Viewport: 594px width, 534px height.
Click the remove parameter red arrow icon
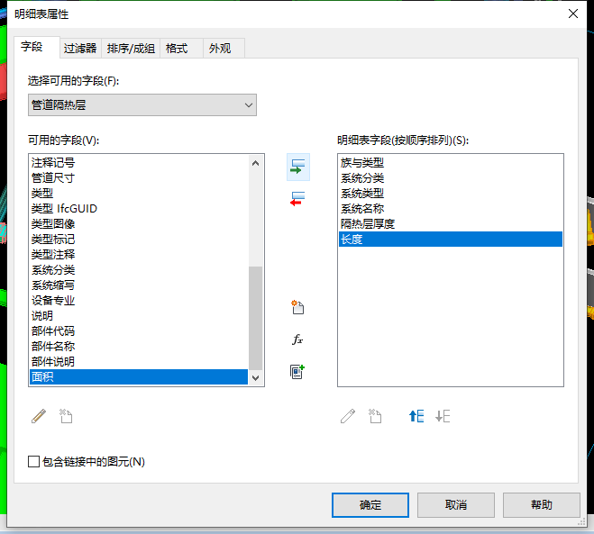pos(298,198)
